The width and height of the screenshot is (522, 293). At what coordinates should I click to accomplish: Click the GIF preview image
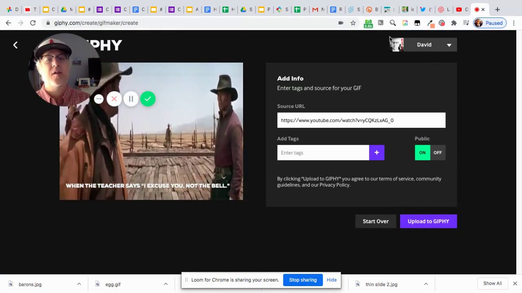point(151,131)
